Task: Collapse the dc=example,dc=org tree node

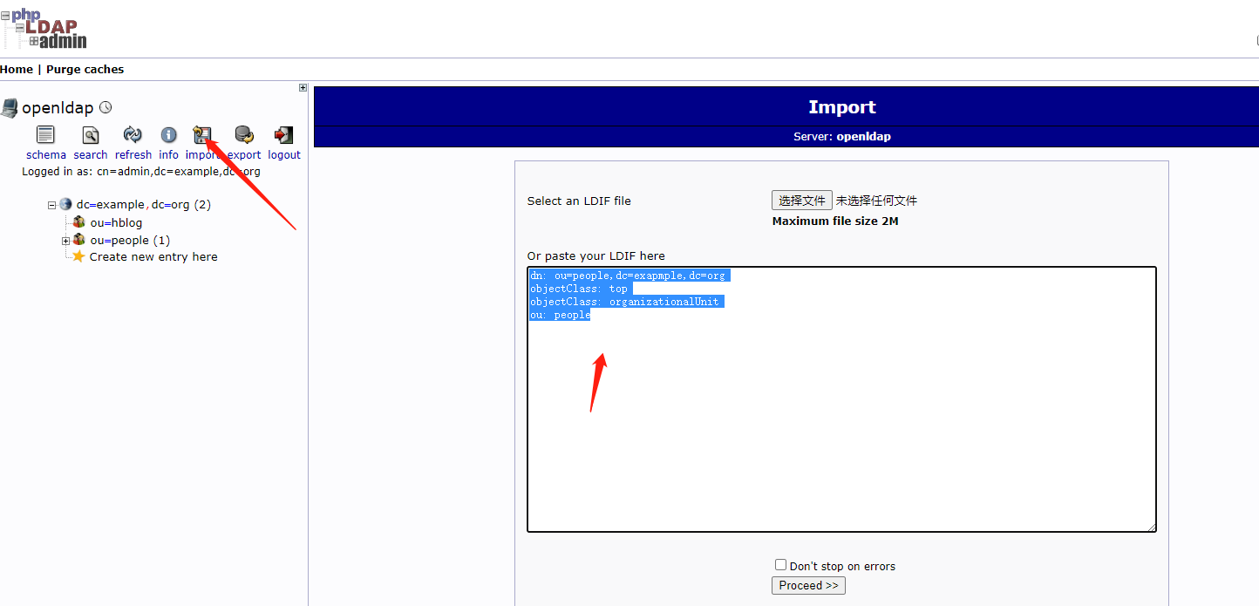Action: [x=51, y=204]
